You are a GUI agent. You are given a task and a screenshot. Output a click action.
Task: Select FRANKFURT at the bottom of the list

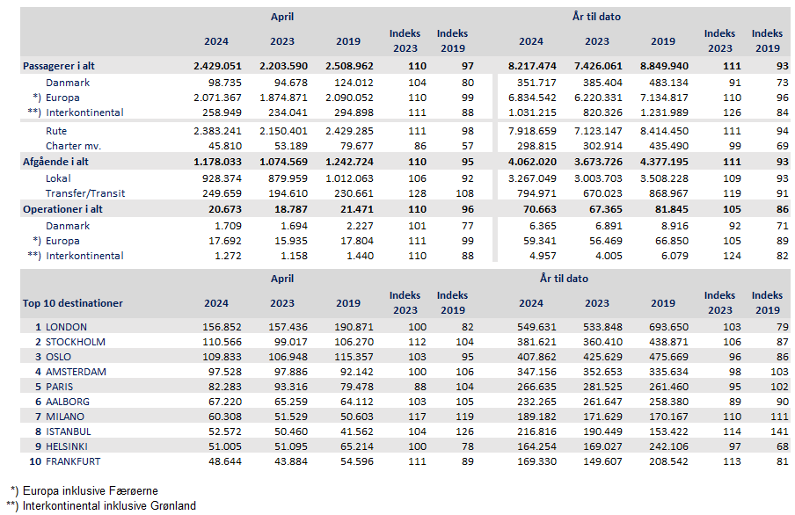(75, 461)
